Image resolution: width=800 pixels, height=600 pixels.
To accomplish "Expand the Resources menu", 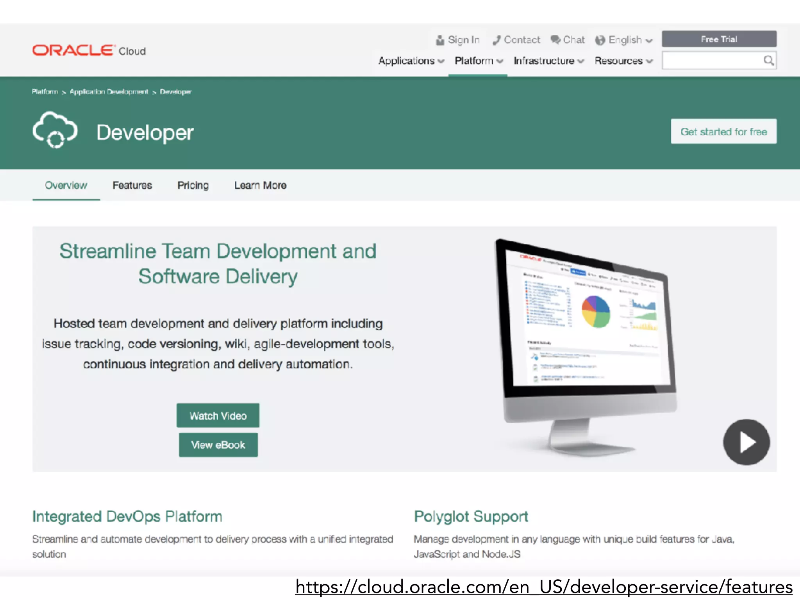I will 623,61.
